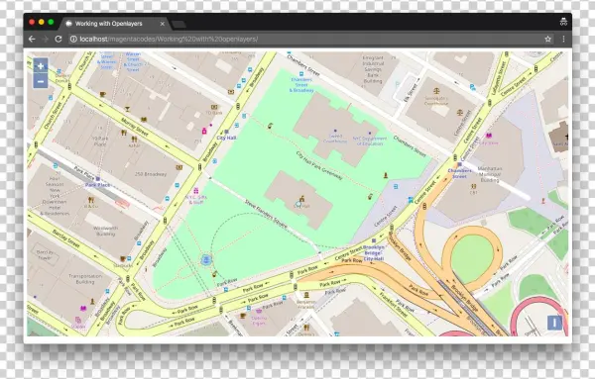Image resolution: width=595 pixels, height=379 pixels.
Task: Click the fountain icon in the park
Action: pos(206,259)
